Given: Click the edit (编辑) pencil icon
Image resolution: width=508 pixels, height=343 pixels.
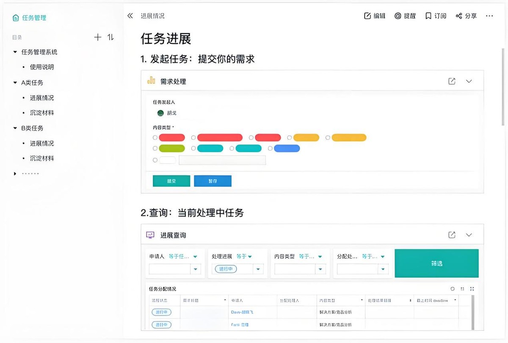Looking at the screenshot, I should point(367,16).
